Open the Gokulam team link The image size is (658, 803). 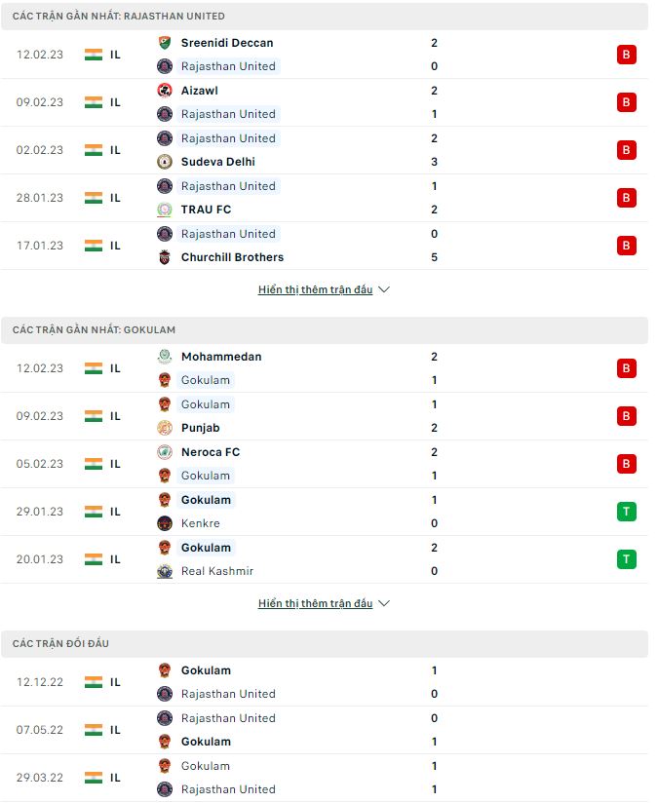point(206,380)
